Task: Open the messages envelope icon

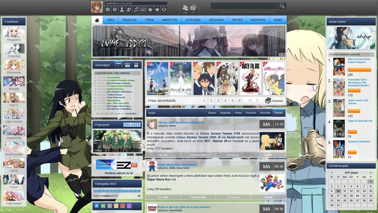Action: [x=108, y=9]
